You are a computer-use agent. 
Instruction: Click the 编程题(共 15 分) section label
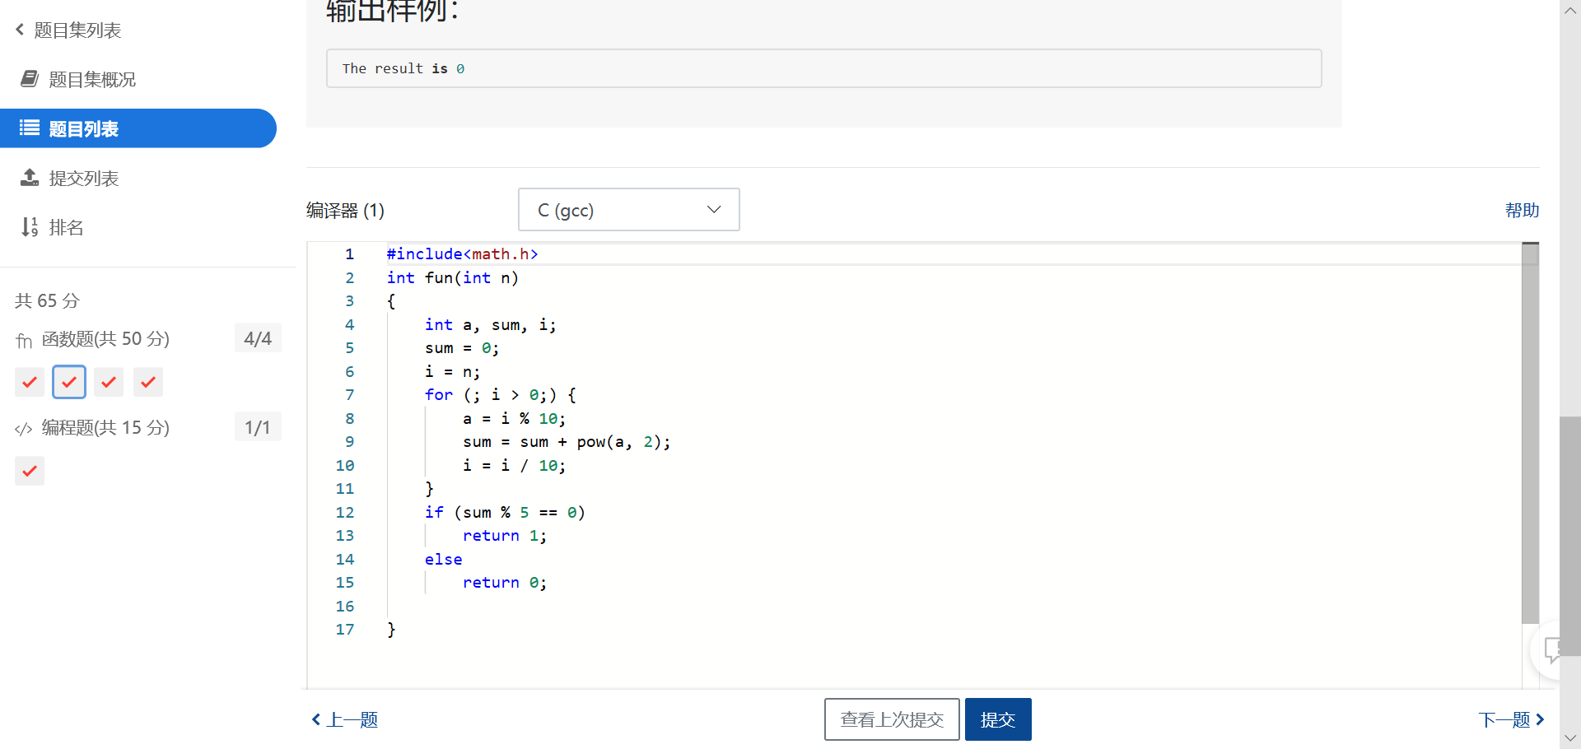tap(105, 428)
